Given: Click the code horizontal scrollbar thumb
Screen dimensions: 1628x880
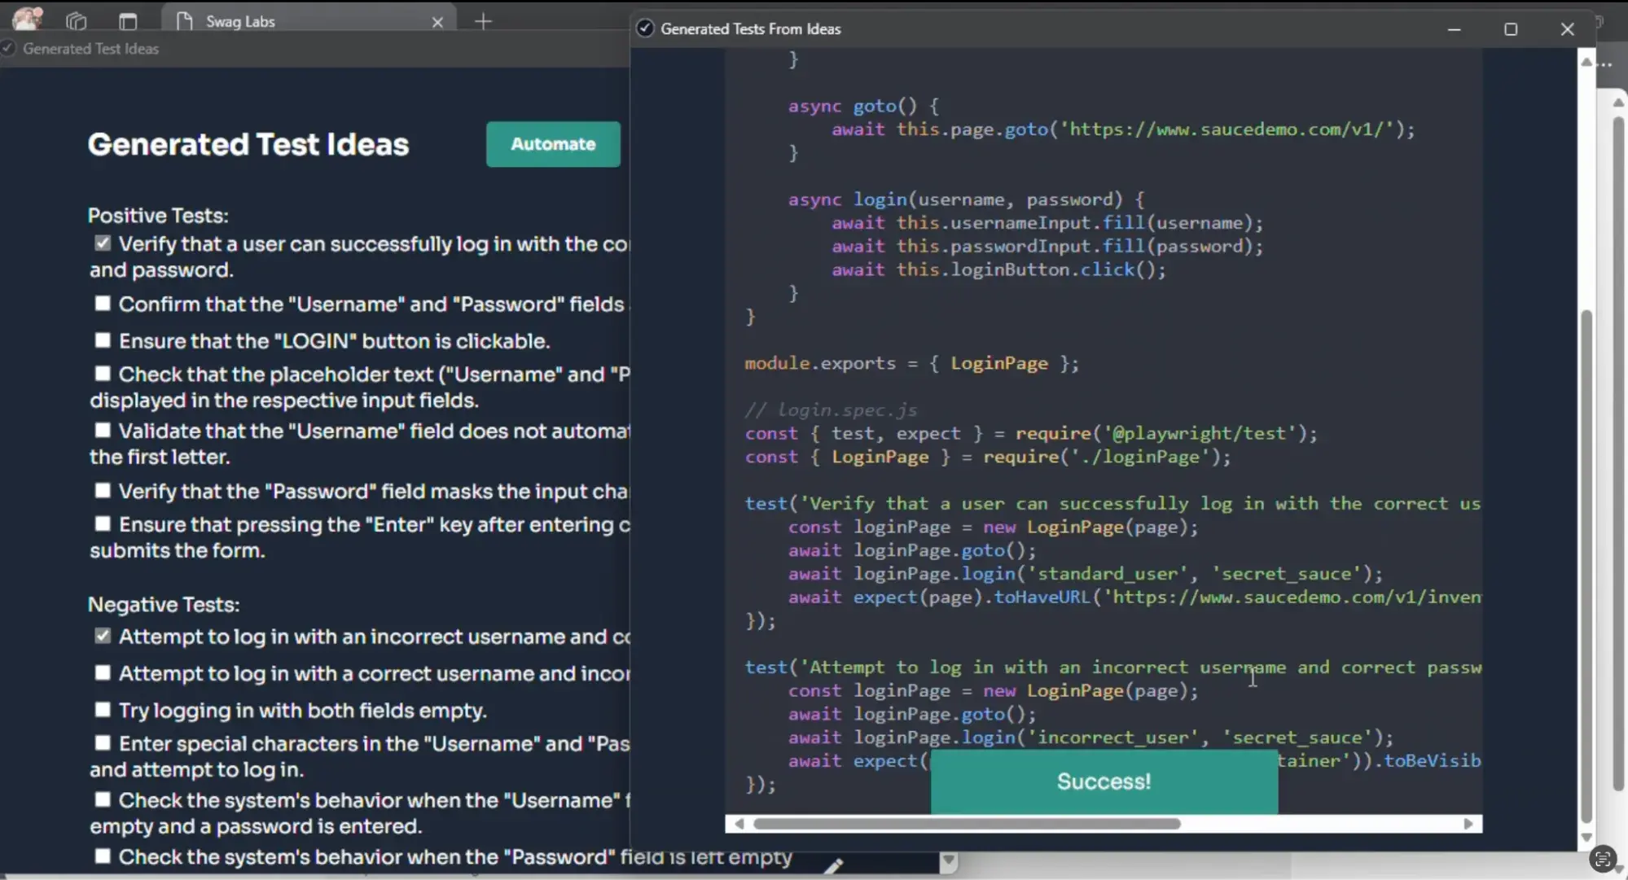Looking at the screenshot, I should 966,824.
